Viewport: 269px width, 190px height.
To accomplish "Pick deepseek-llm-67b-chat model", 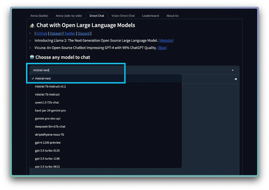I will 50,127.
